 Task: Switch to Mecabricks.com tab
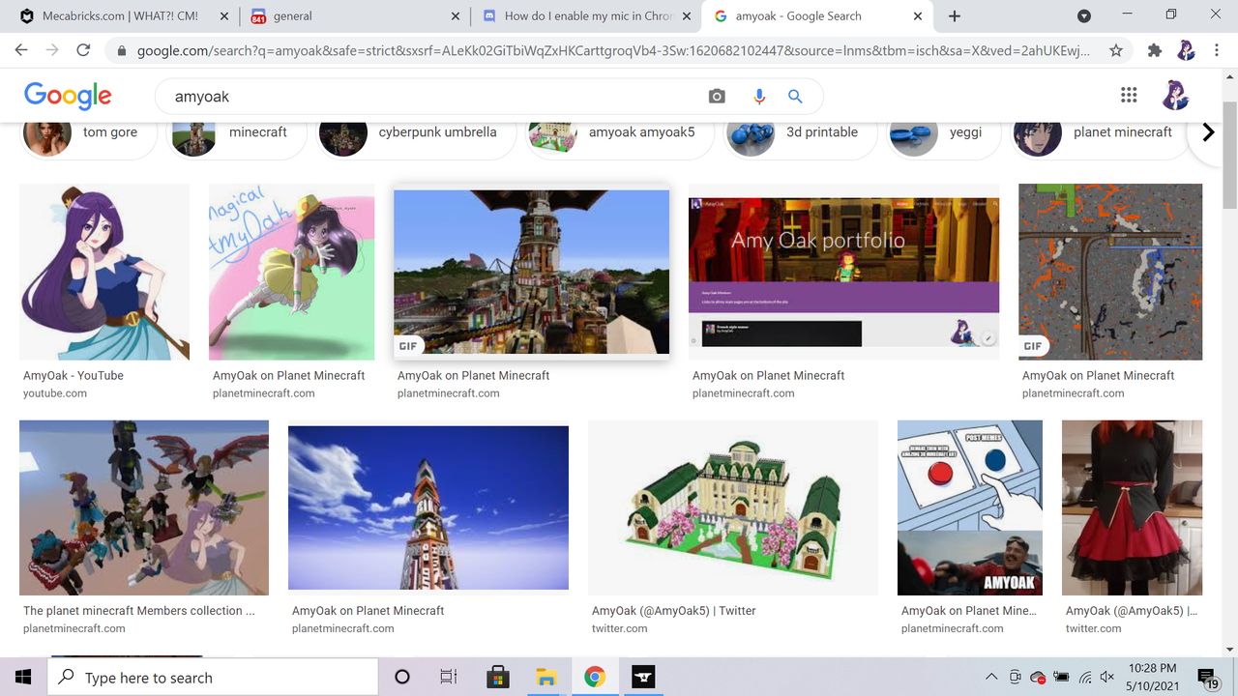[x=122, y=16]
